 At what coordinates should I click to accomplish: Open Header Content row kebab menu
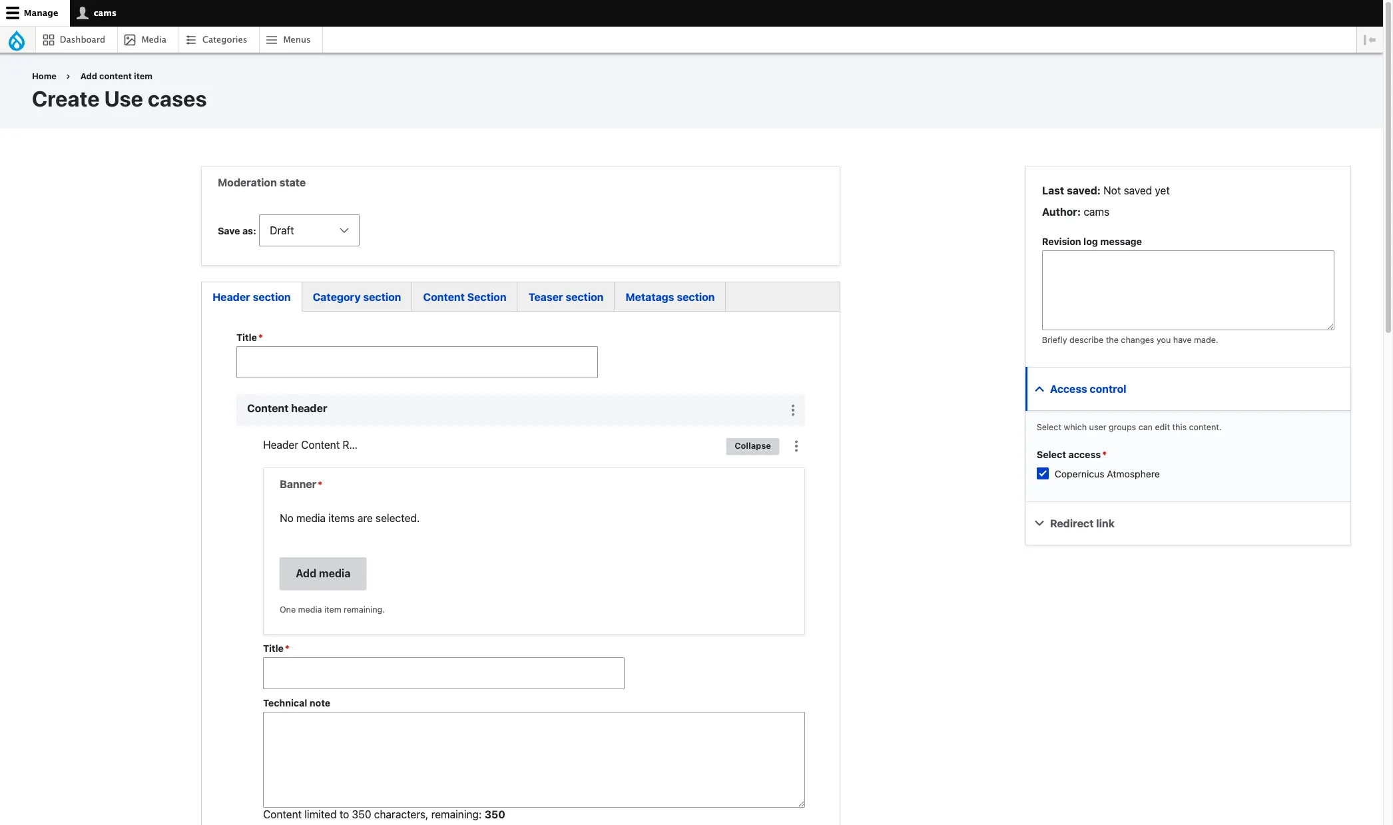click(796, 446)
